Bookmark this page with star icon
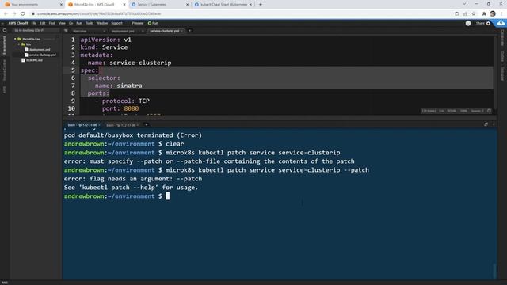Viewport: 507px width, 285px height. point(474,13)
